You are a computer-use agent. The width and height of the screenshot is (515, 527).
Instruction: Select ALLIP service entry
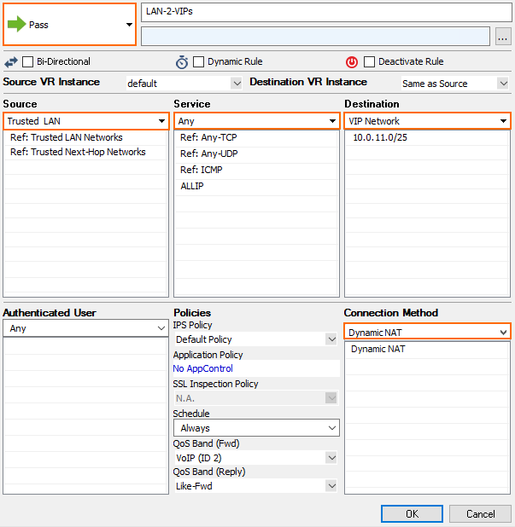click(x=256, y=186)
